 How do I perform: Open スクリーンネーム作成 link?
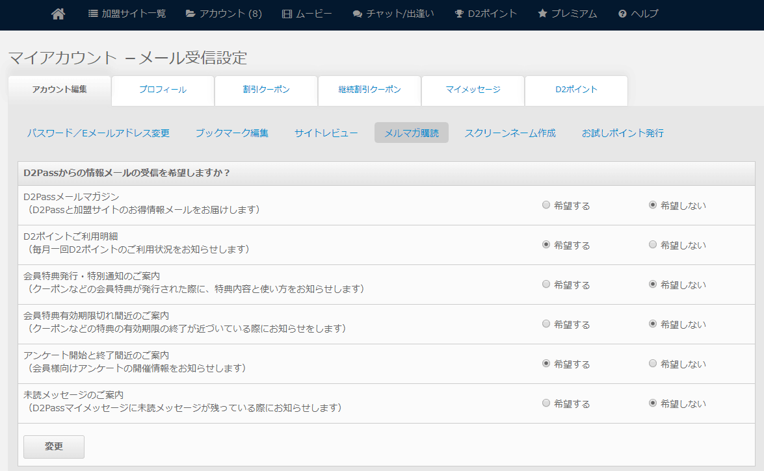510,133
